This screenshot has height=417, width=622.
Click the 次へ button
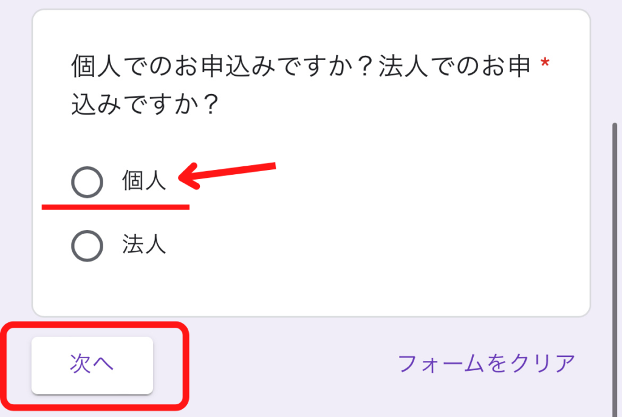point(92,365)
